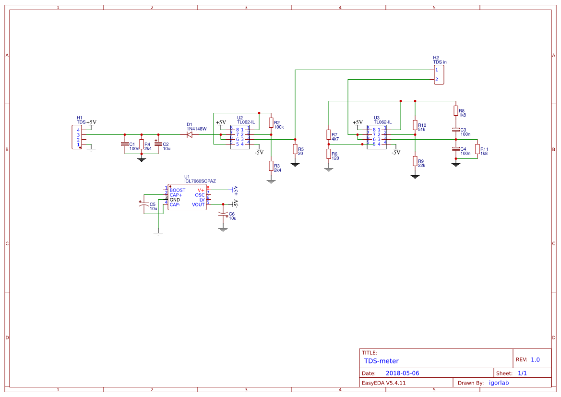Select the R6 120 resistor symbol
The width and height of the screenshot is (561, 397).
pyautogui.click(x=329, y=155)
